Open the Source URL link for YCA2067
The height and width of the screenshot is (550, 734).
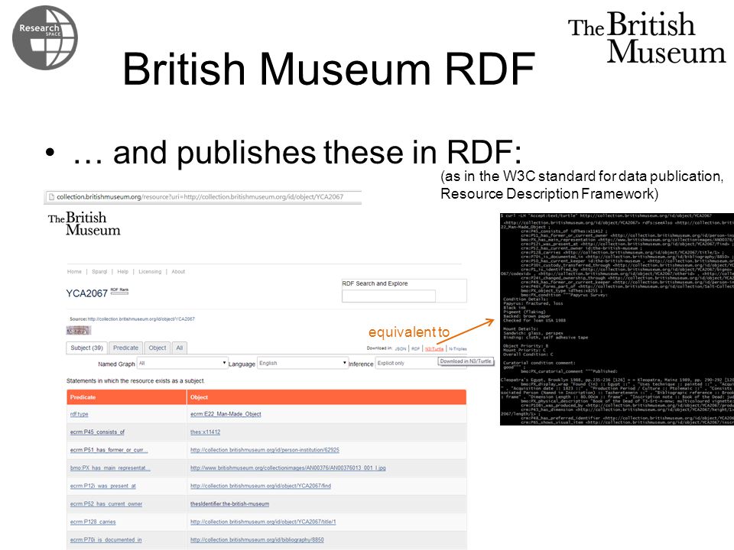(141, 319)
